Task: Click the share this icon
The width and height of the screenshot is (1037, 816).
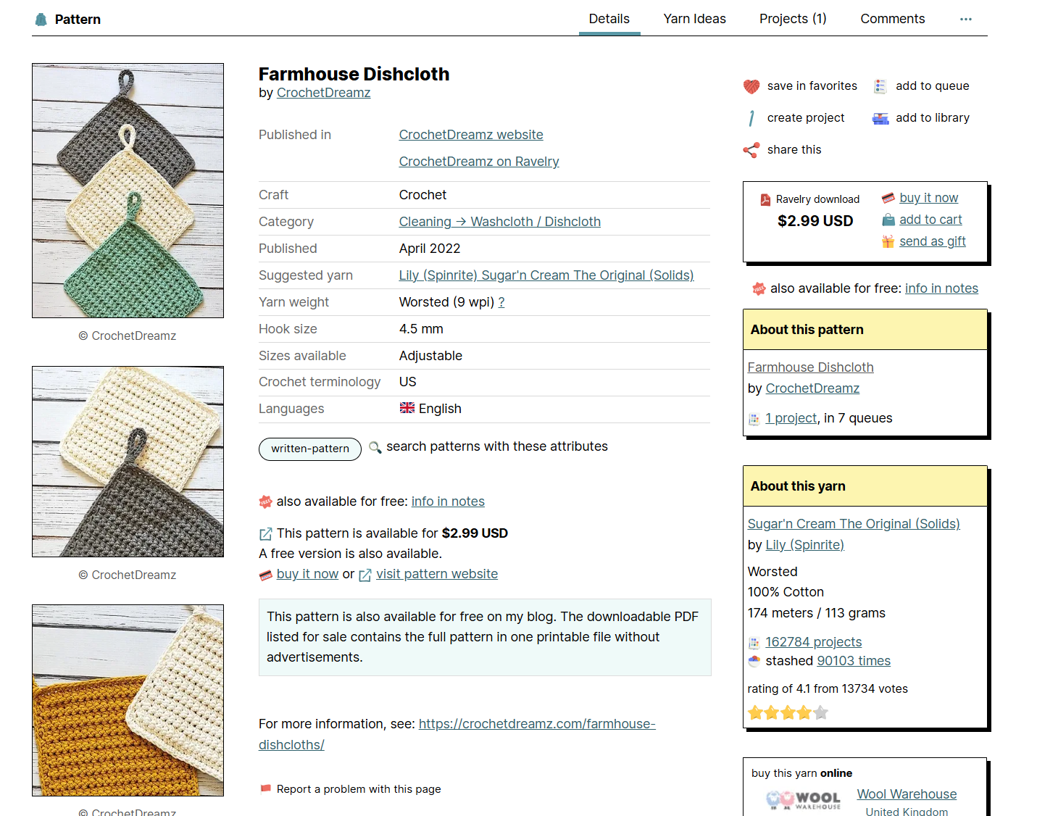Action: (x=751, y=150)
